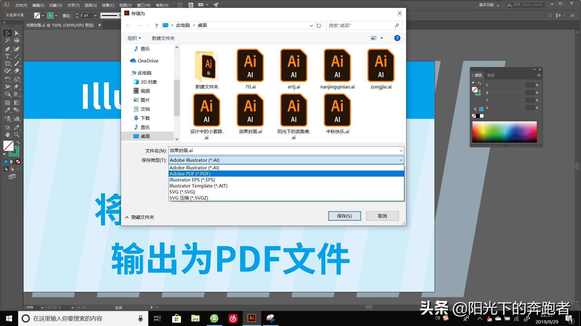Select the Gradient tool

16,102
